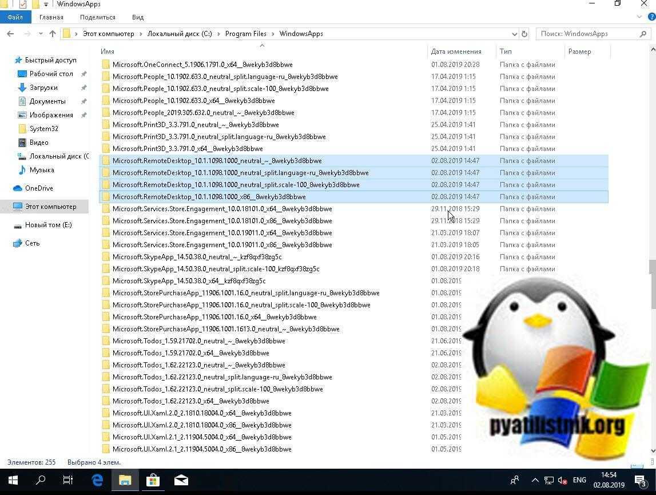The image size is (656, 495).
Task: Launch Microsoft Store from taskbar
Action: [153, 480]
